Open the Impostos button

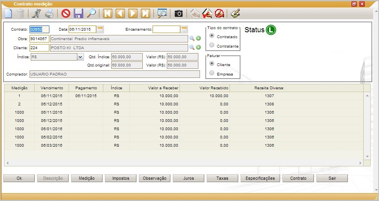(x=121, y=178)
